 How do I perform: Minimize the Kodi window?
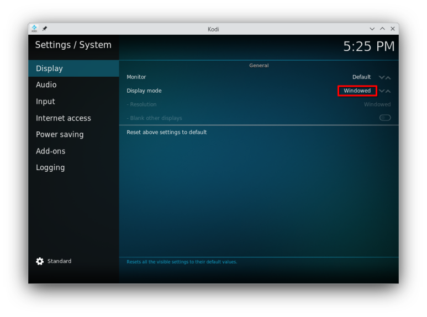click(x=372, y=29)
